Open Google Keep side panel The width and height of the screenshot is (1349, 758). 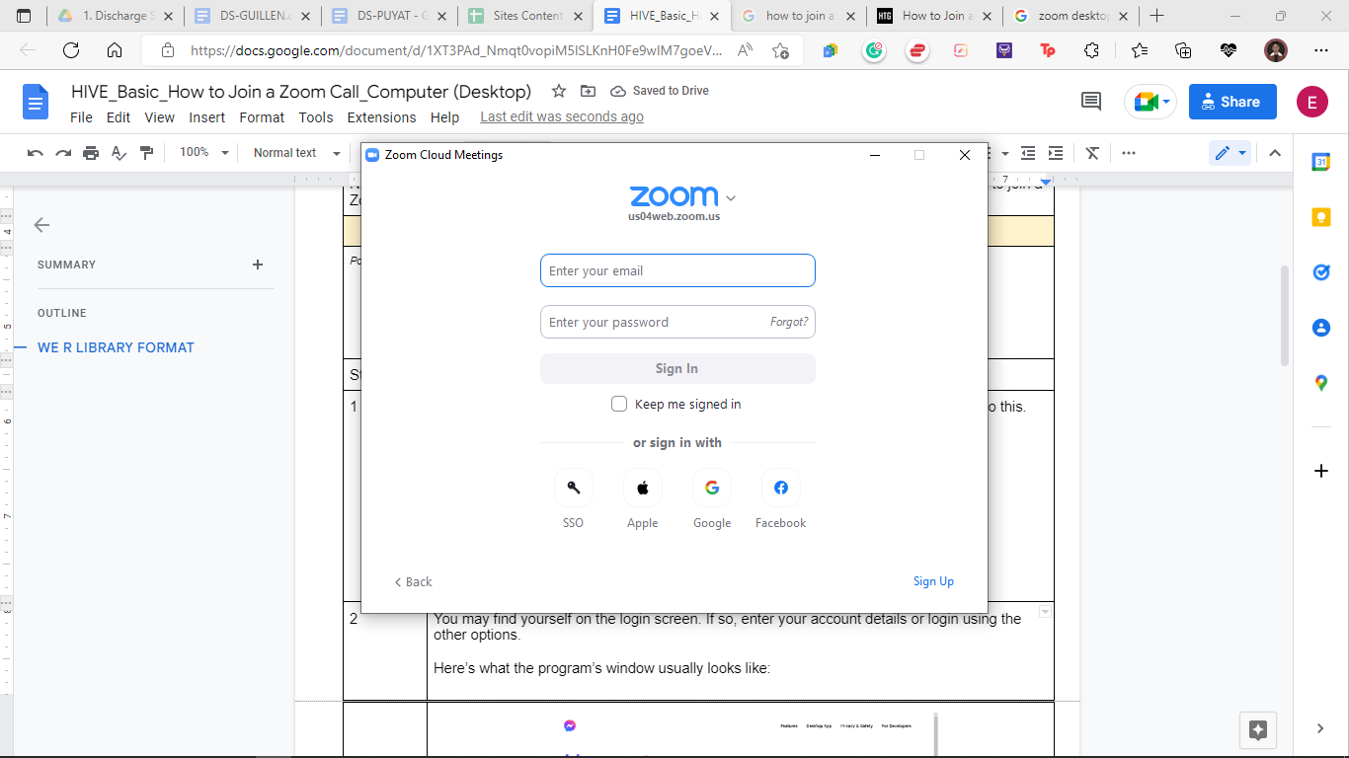click(x=1321, y=218)
